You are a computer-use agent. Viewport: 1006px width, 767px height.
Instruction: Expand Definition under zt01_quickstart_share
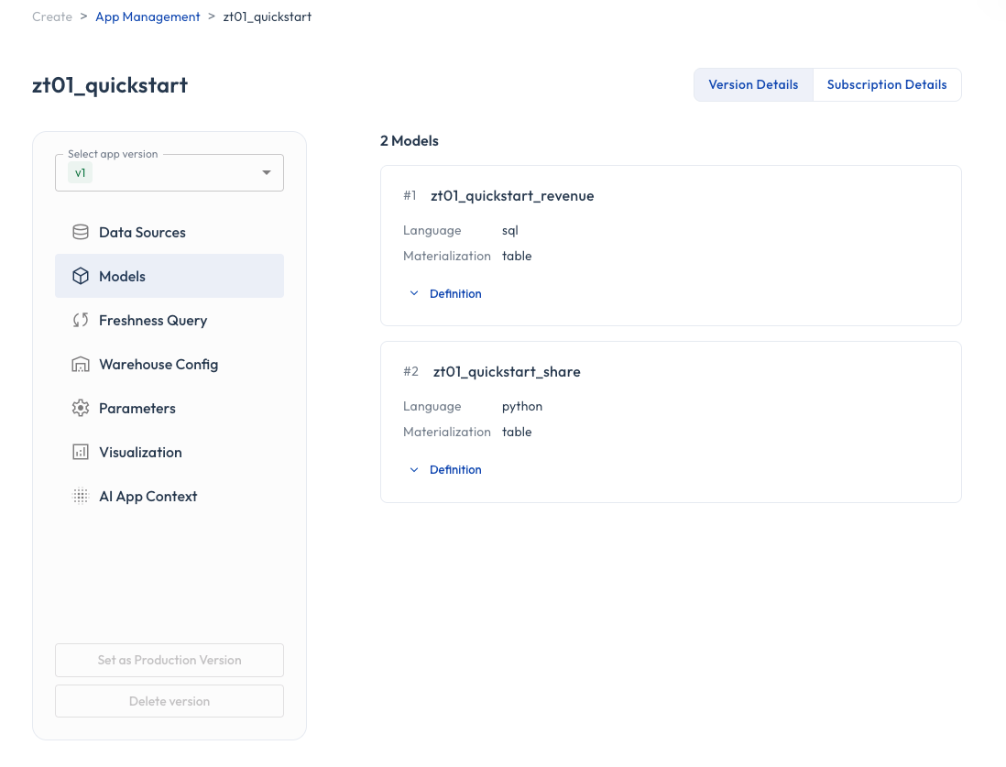click(445, 470)
